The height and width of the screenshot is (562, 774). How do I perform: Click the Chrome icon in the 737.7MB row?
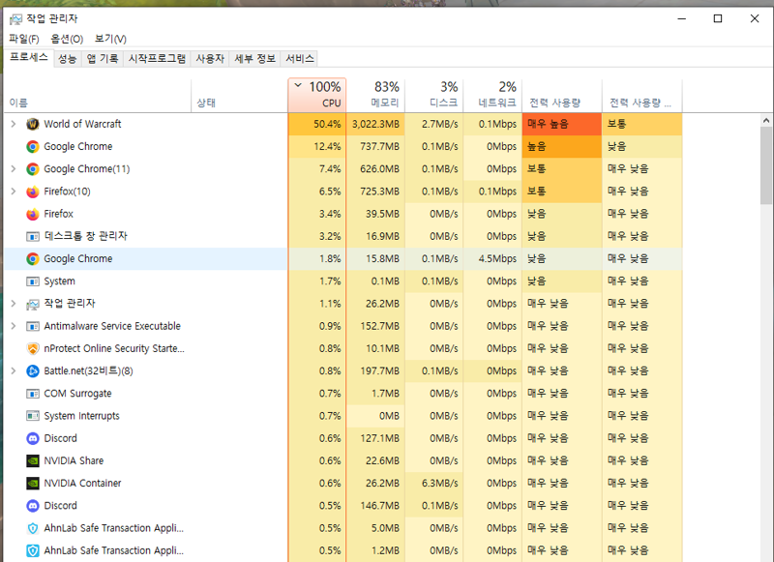[33, 146]
